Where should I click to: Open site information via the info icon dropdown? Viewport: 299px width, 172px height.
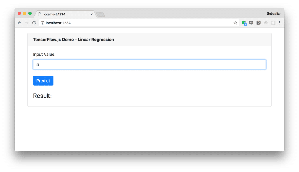tap(43, 23)
